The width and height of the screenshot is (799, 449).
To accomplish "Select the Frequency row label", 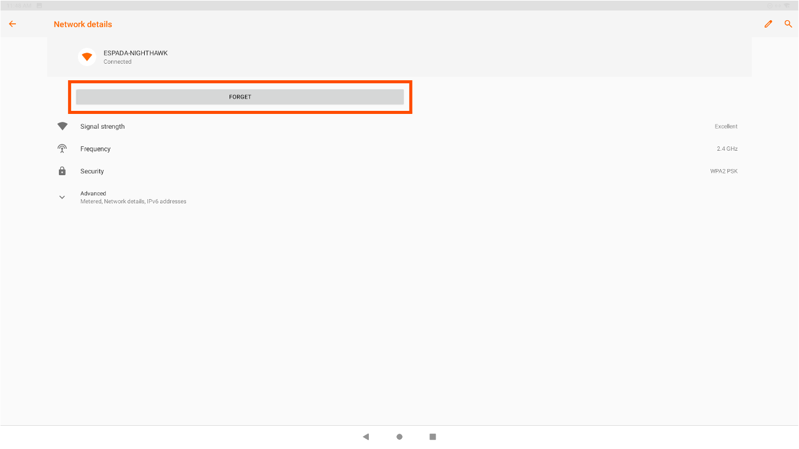I will click(x=96, y=149).
